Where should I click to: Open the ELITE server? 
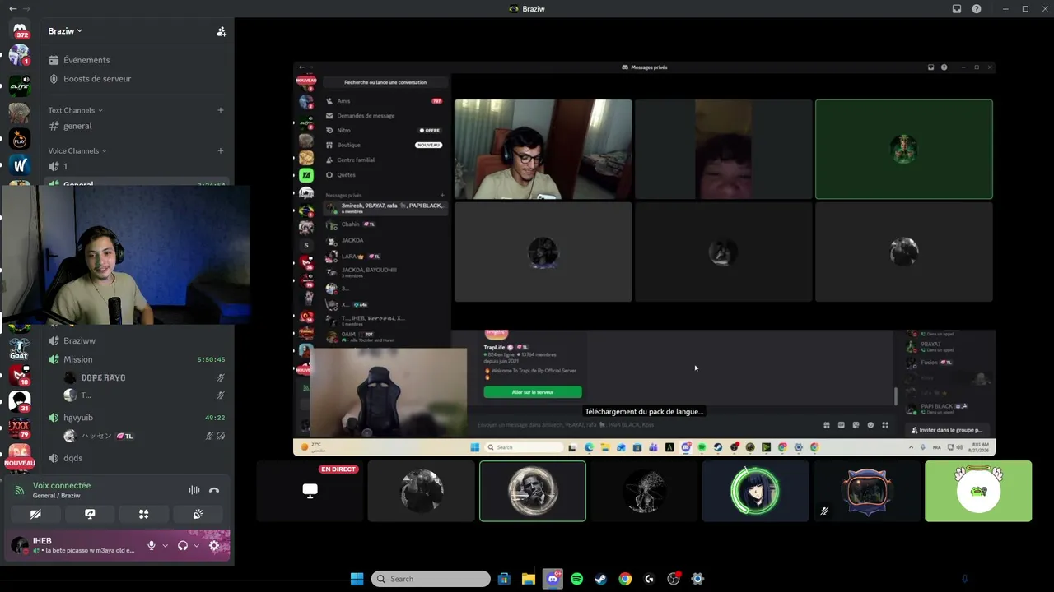click(x=19, y=84)
